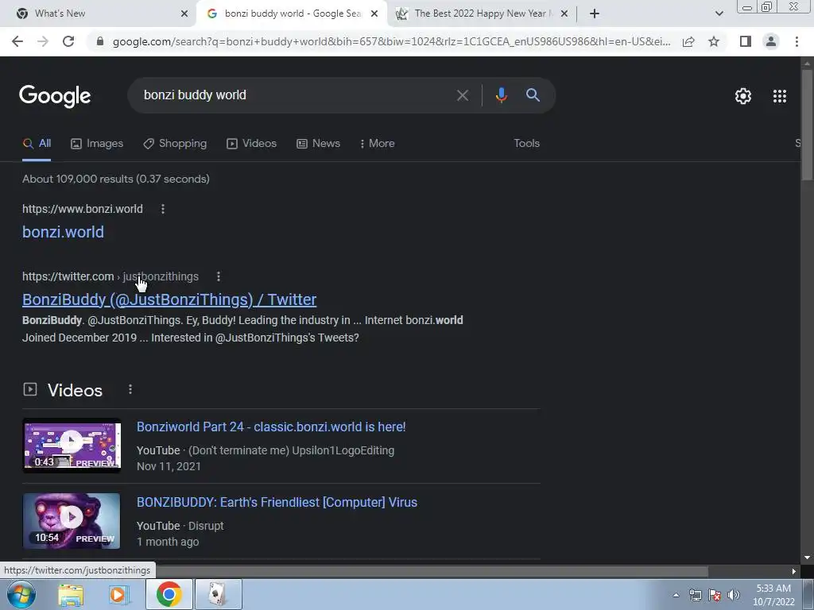Open the volume speaker tray icon

(x=734, y=595)
